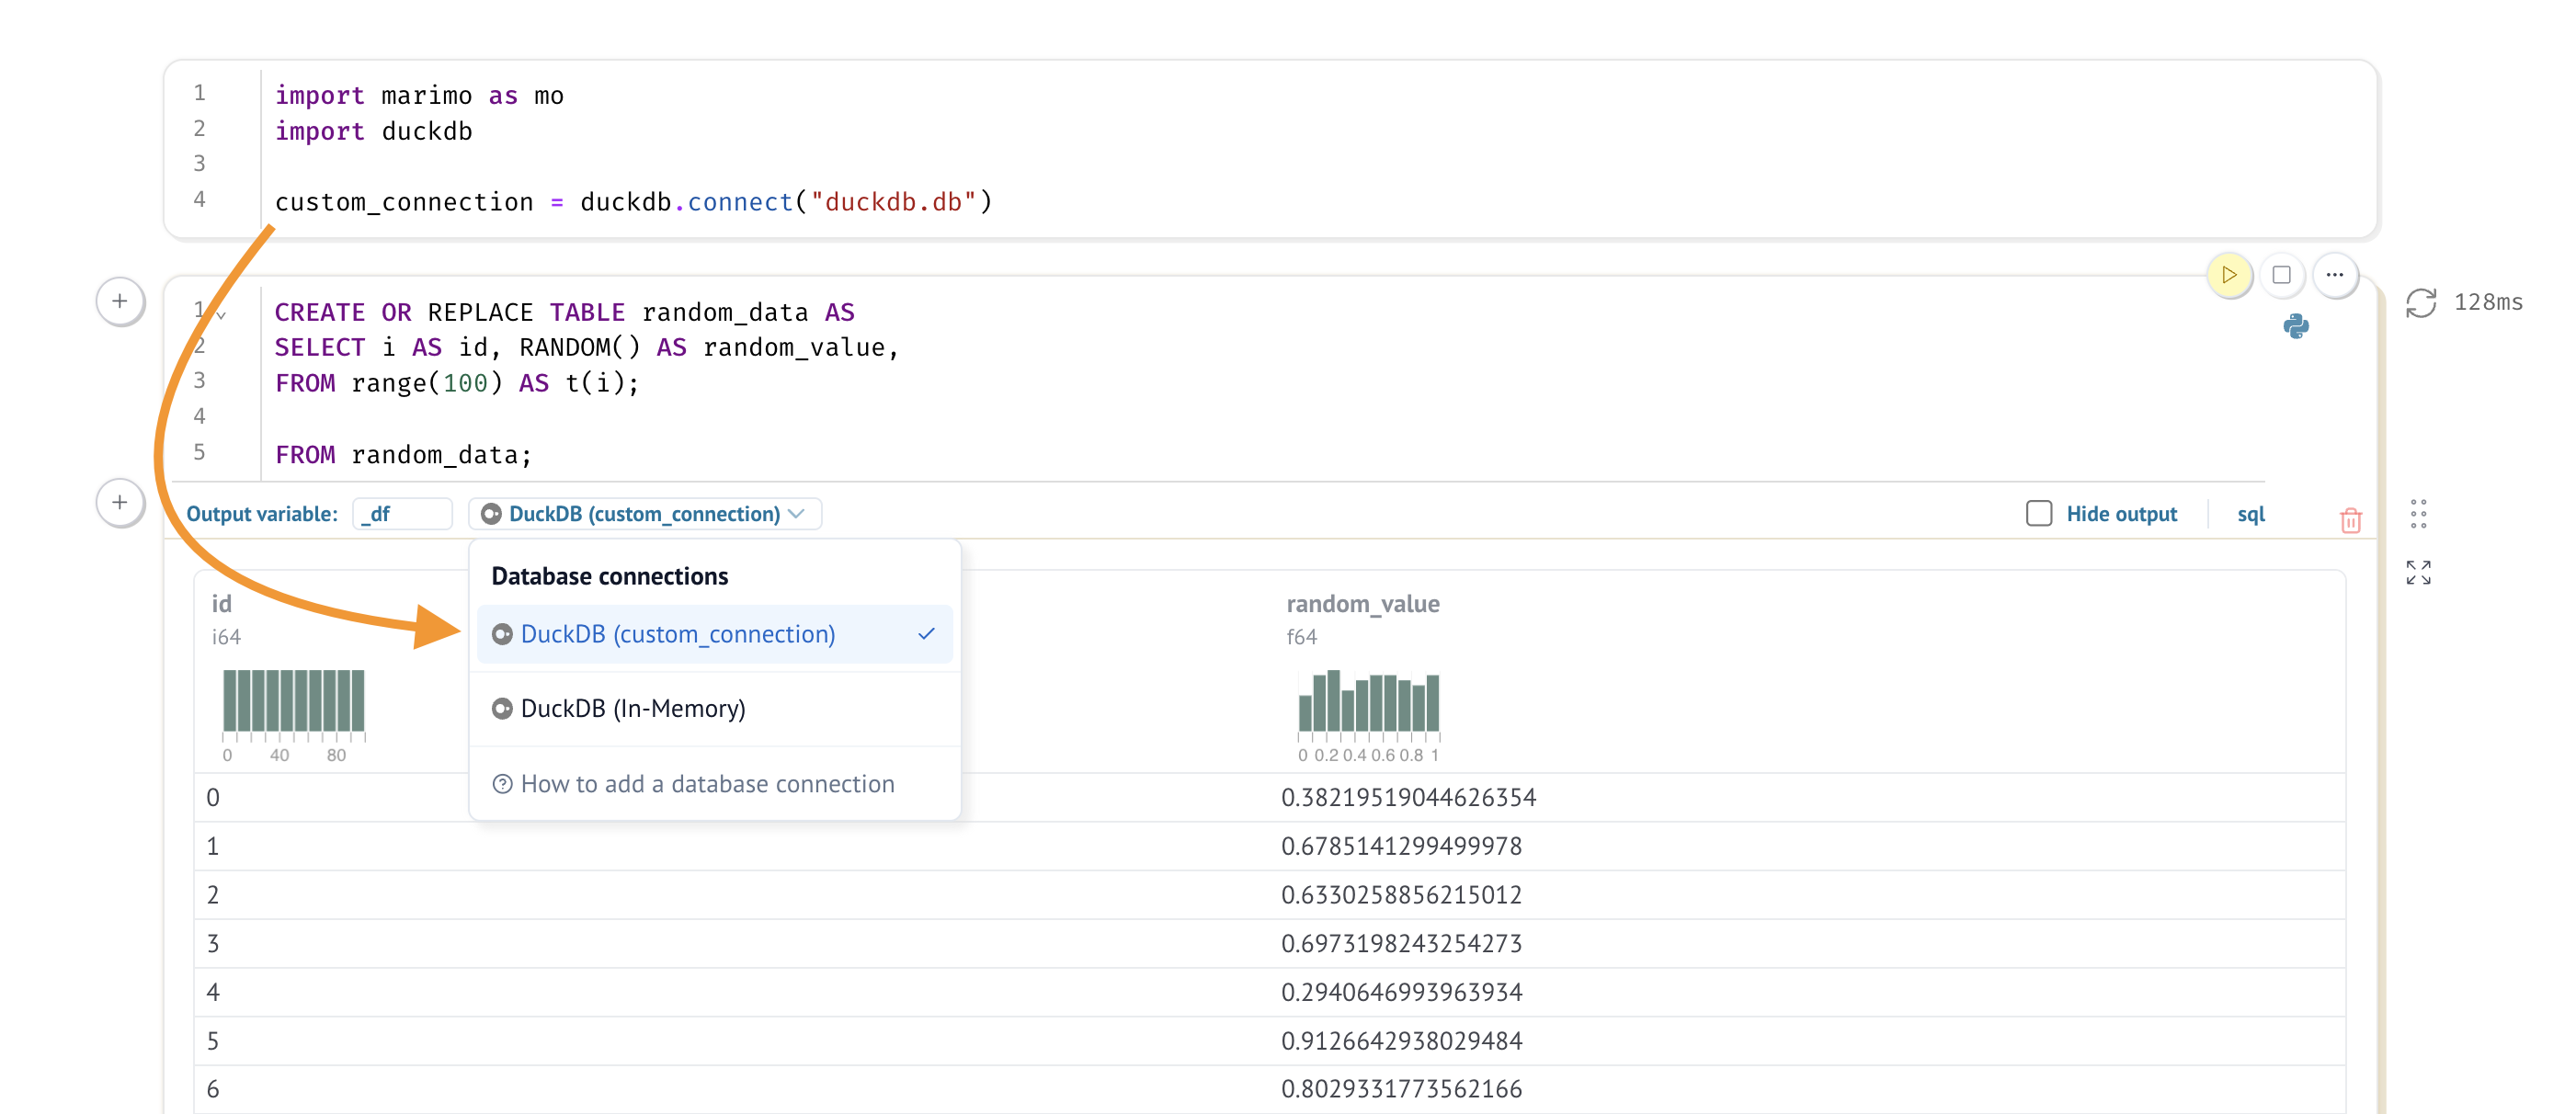Viewport: 2576px width, 1114px height.
Task: Collapse the code fold chevron at line 1
Action: pyautogui.click(x=221, y=315)
